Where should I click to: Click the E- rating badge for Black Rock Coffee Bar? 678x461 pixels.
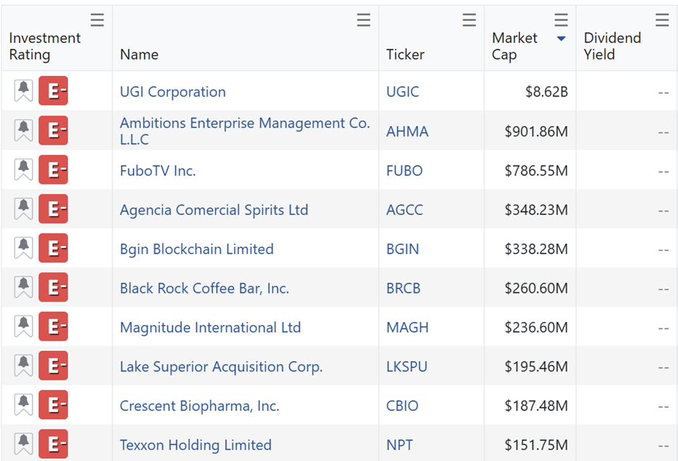tap(53, 288)
